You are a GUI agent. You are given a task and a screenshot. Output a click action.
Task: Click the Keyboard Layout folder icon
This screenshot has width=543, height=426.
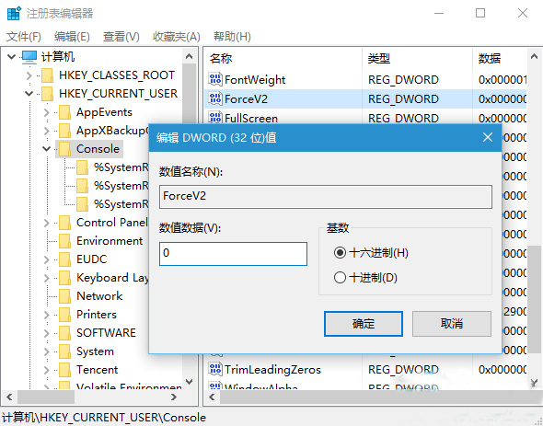(64, 278)
